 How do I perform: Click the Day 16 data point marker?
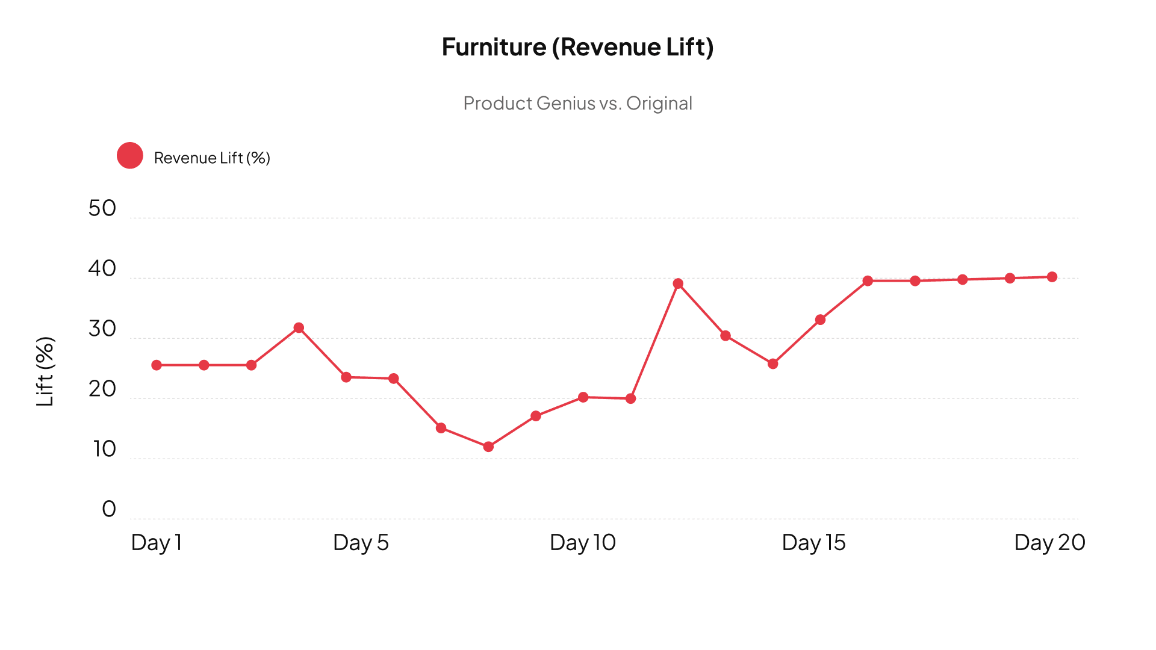coord(868,281)
